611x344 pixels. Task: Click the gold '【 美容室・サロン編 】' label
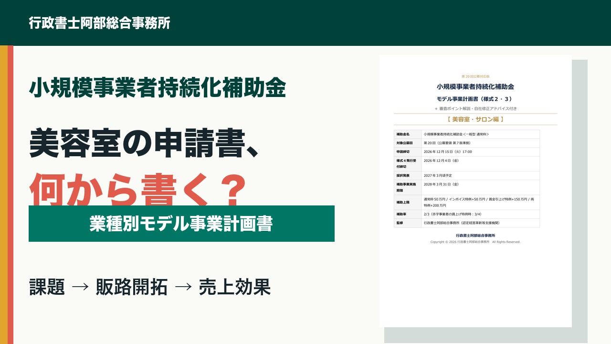click(x=475, y=119)
